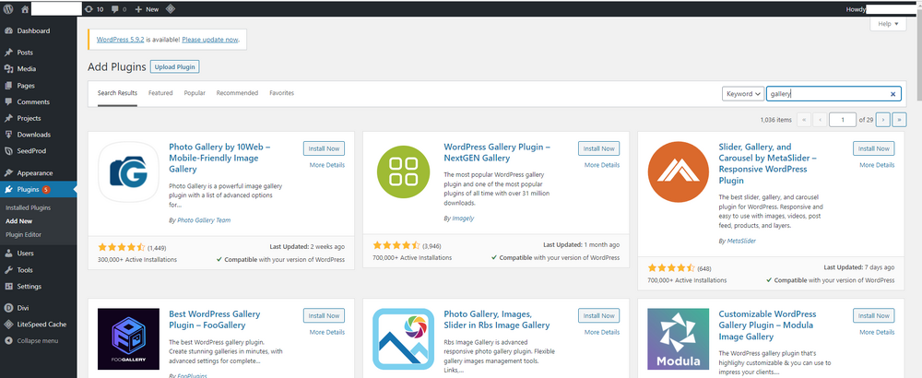
Task: Install Modula Image Gallery plugin
Action: (874, 315)
